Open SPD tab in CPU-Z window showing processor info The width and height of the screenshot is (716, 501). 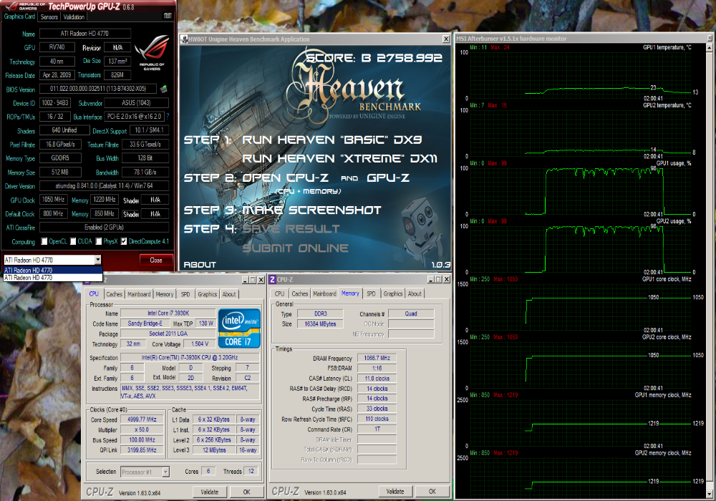185,294
